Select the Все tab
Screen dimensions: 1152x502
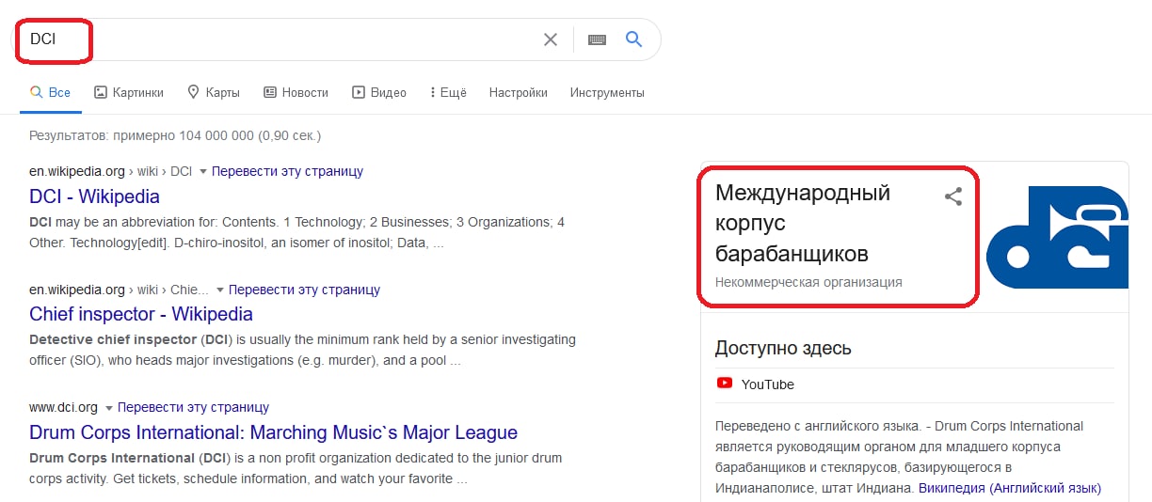pyautogui.click(x=50, y=92)
